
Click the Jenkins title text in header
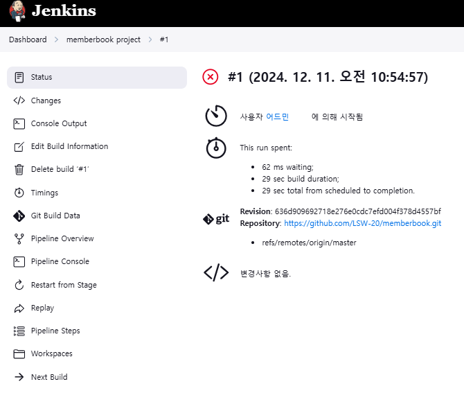(64, 10)
